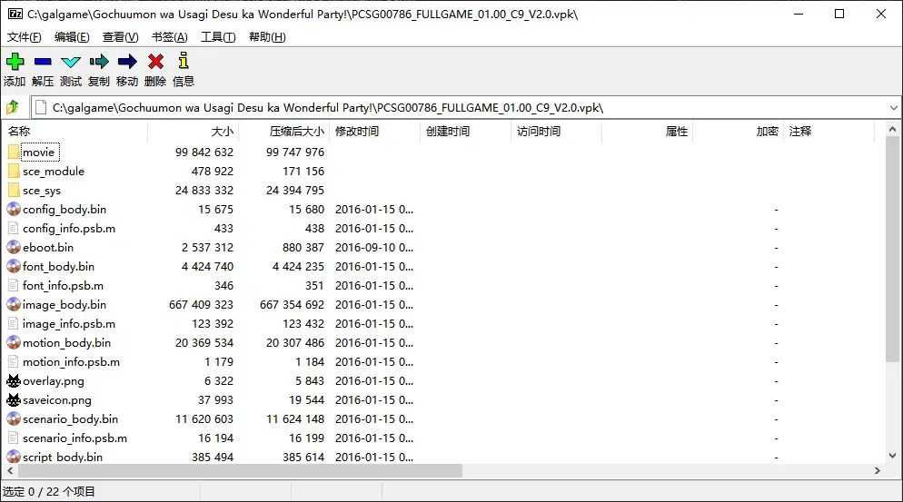Click the vertical scrollbar down arrow

pos(893,456)
